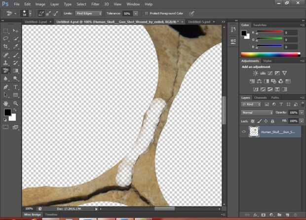This screenshot has height=220, width=306.
Task: Pick a color from the spectrum ramp
Action: point(270,54)
